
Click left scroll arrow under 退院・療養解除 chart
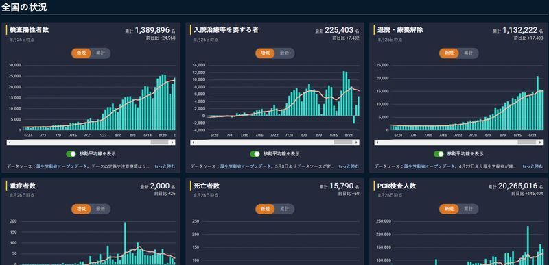point(377,142)
